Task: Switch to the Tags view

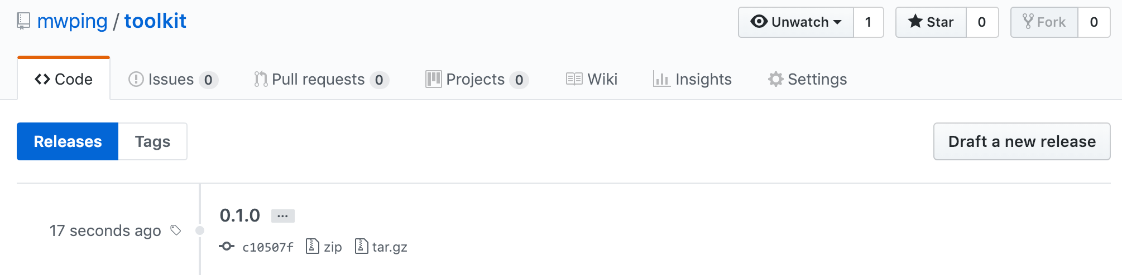Action: click(x=152, y=141)
